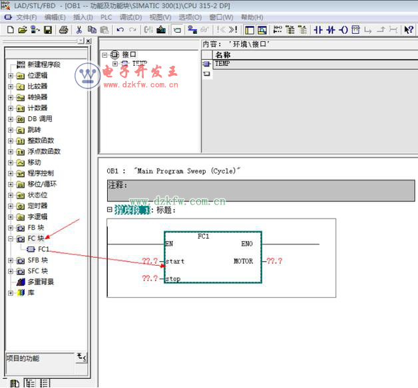Select 程序控制 folder item
The image size is (418, 388).
[x=41, y=173]
